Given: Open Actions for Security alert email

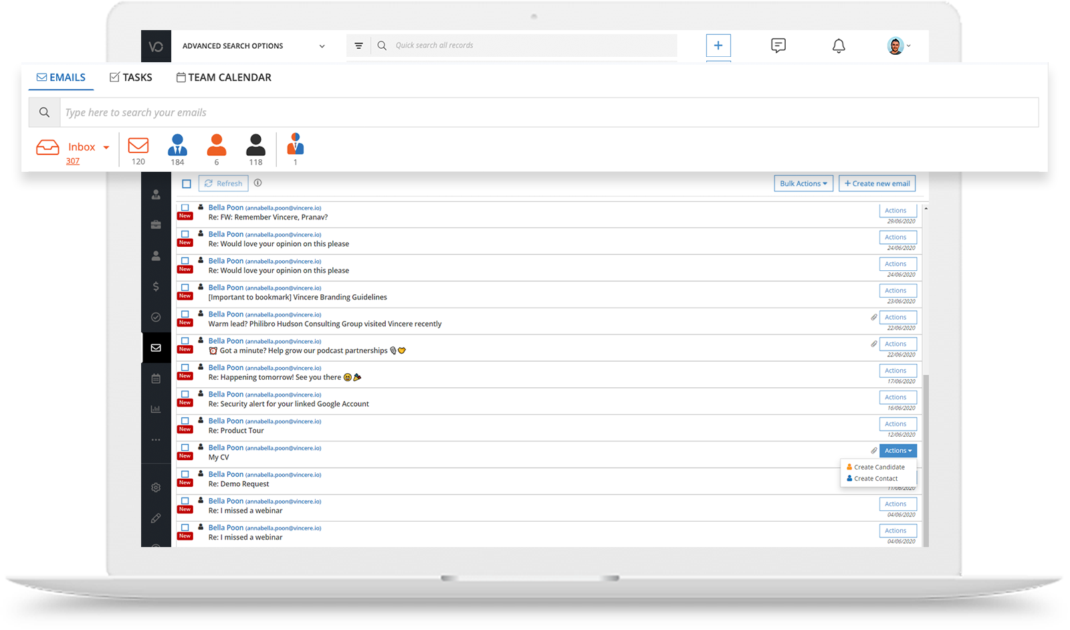Looking at the screenshot, I should 897,397.
